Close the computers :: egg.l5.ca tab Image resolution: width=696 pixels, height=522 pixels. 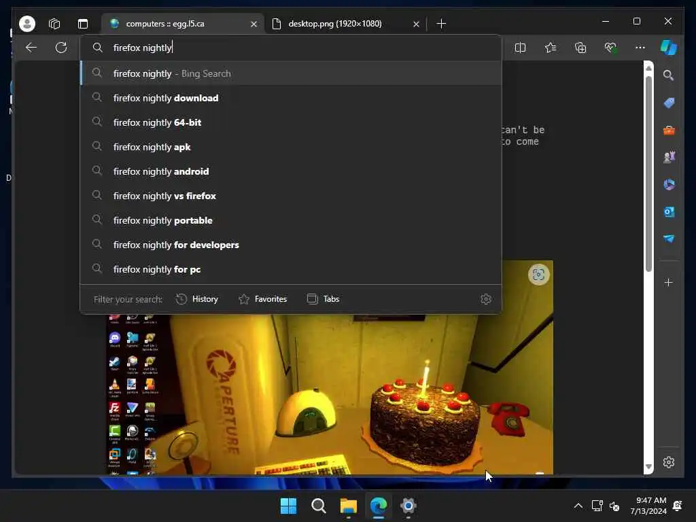[254, 24]
